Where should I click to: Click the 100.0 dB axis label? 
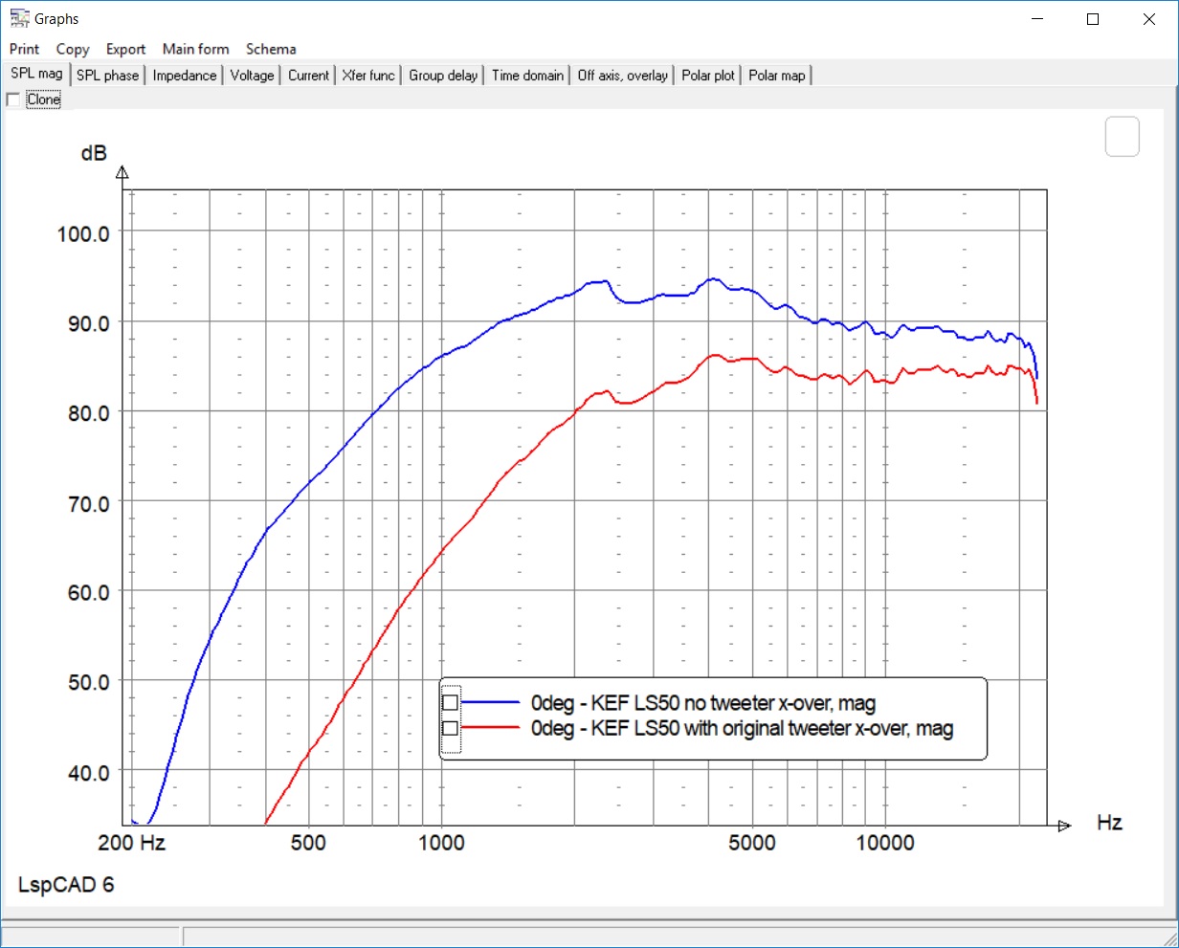click(83, 233)
